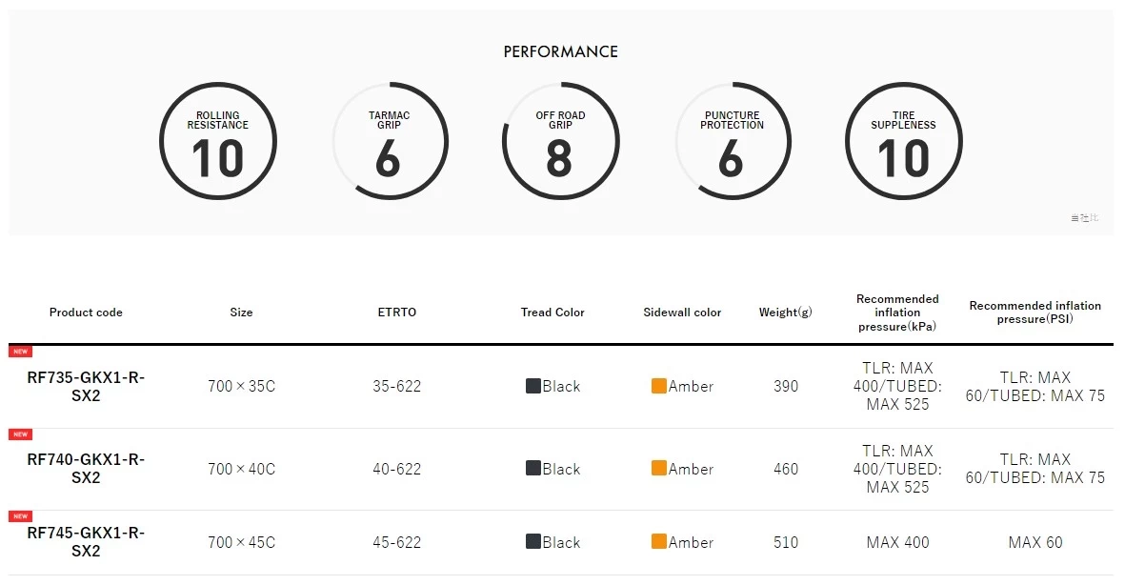Click the NEW badge above RF735-GKX1-R-SX2

pyautogui.click(x=20, y=352)
